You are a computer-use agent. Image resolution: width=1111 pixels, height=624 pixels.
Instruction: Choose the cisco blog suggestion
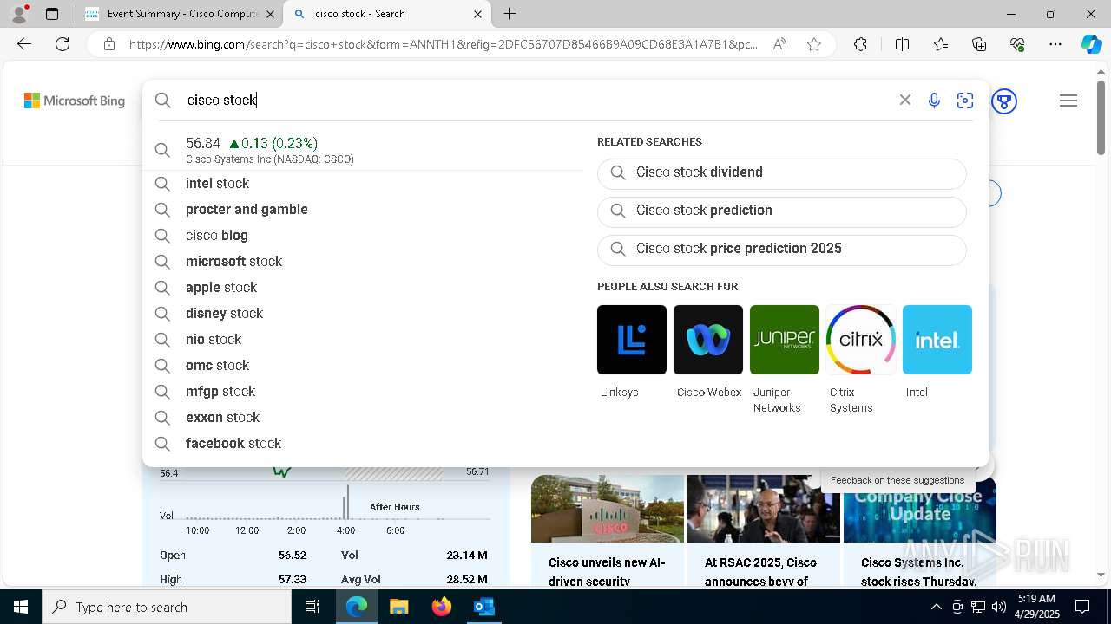(363, 236)
